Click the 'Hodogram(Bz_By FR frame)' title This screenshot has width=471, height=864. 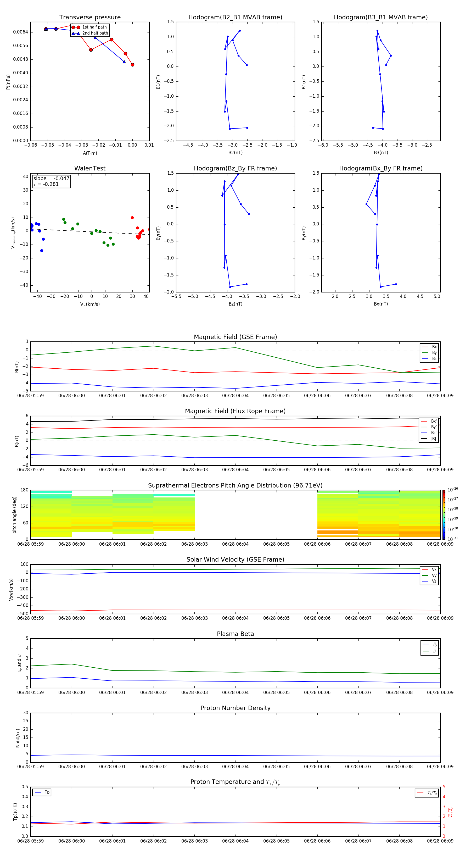point(235,168)
